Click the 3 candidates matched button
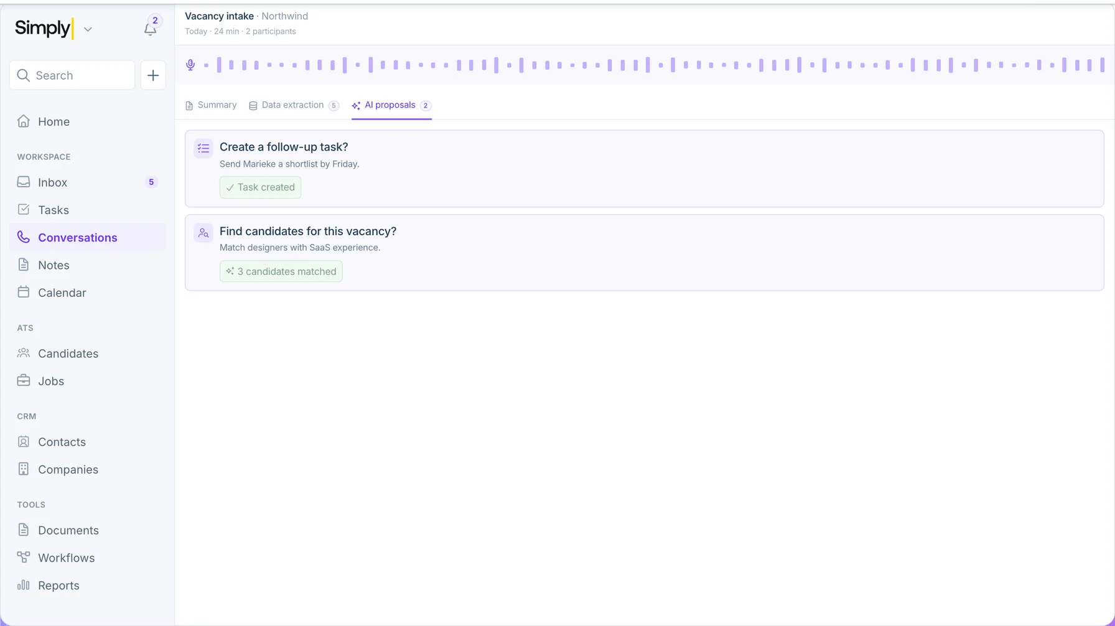This screenshot has height=626, width=1115. (281, 271)
